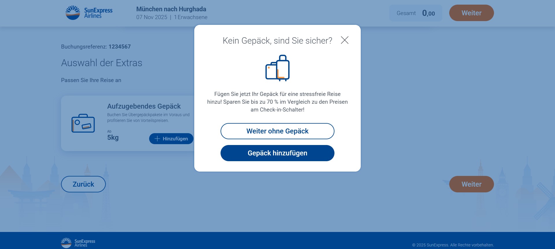Close the luggage confirmation dialog with X
The height and width of the screenshot is (249, 555).
345,40
